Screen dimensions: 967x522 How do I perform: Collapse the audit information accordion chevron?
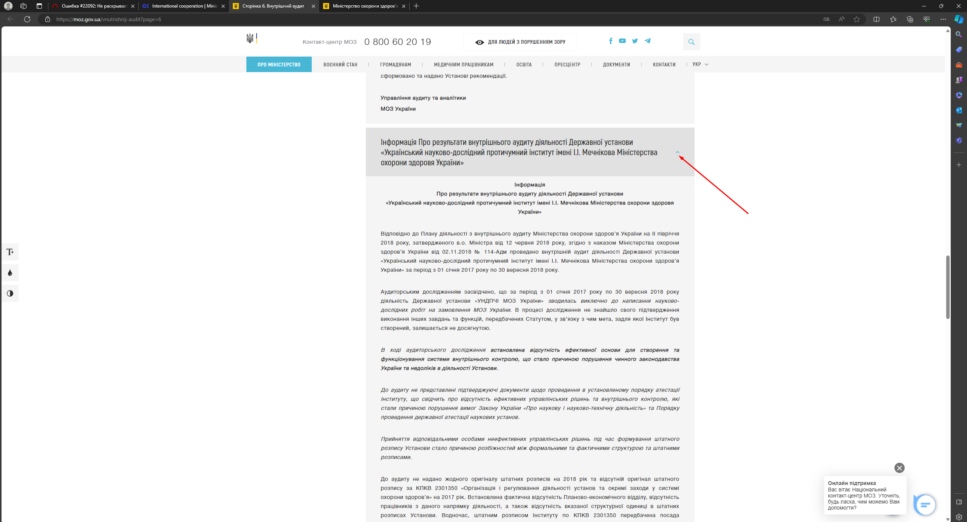[x=677, y=152]
